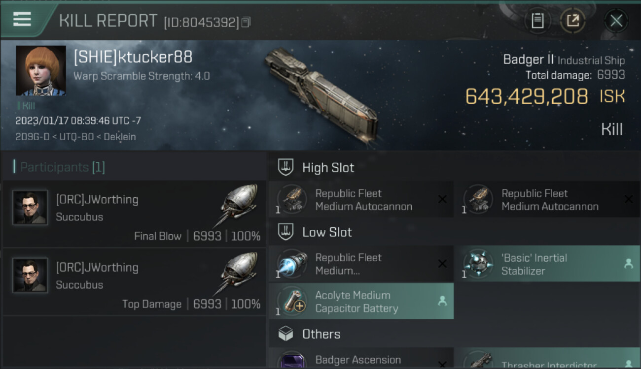Select second Republic Fleet Medium Autocannon item
This screenshot has width=641, height=369.
(547, 200)
